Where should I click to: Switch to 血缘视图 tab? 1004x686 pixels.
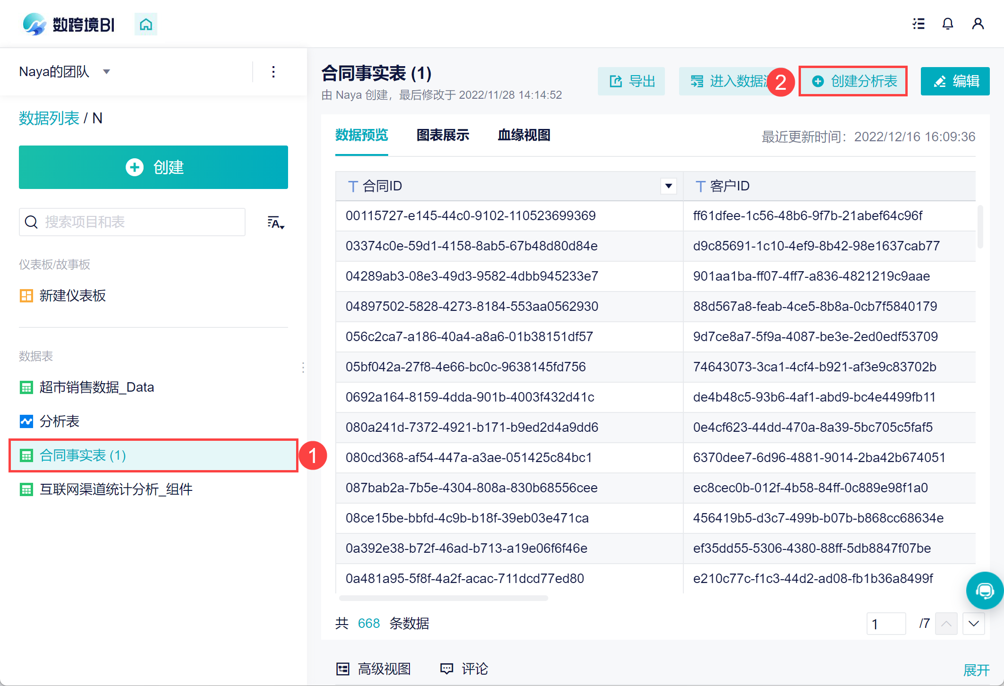524,136
